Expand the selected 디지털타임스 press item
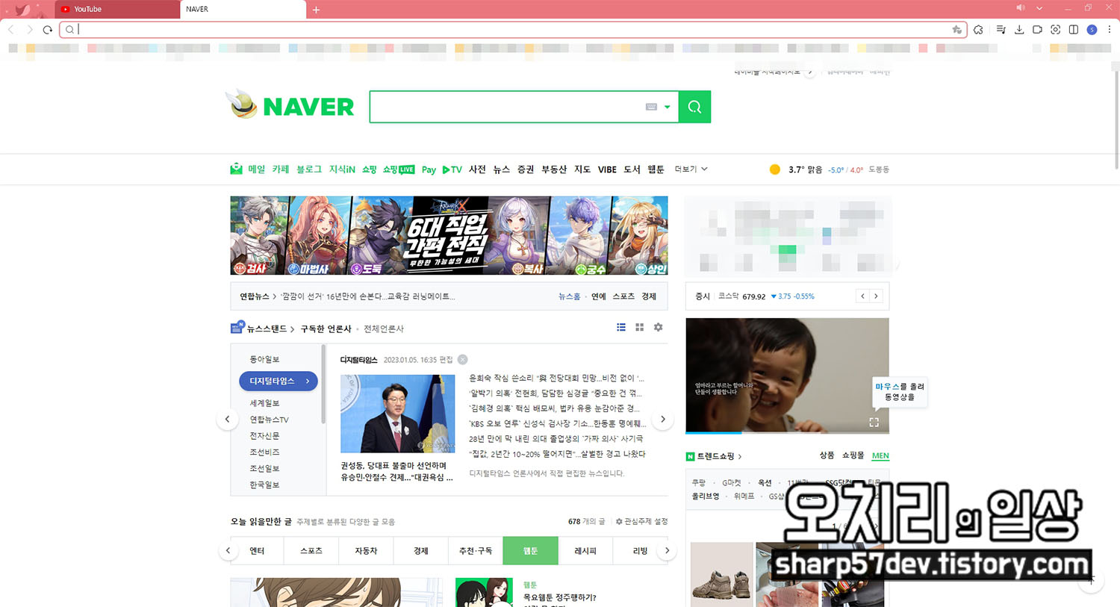 click(x=279, y=381)
